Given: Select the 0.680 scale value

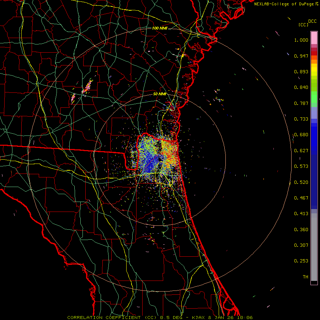Looking at the screenshot, I should [301, 135].
